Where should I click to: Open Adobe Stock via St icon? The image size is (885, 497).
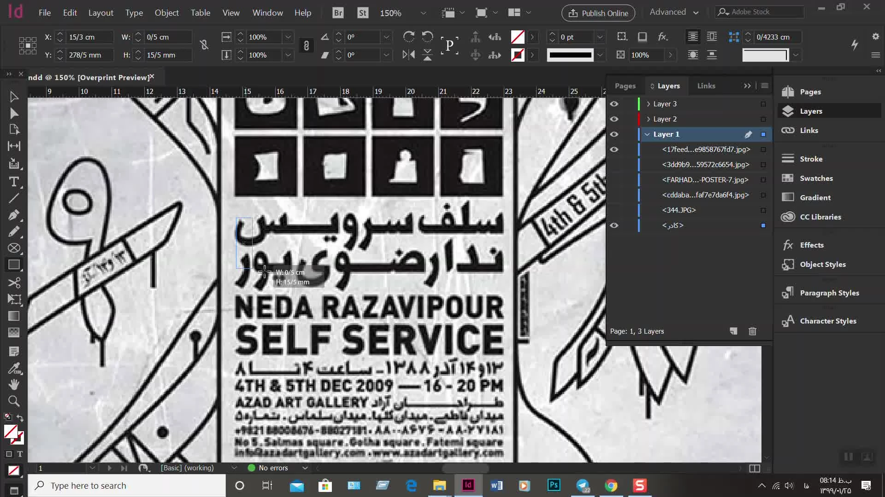click(363, 13)
